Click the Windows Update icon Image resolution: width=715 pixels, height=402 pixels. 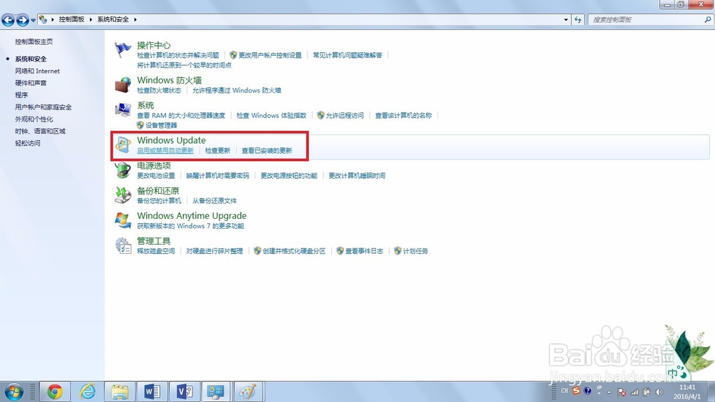123,144
